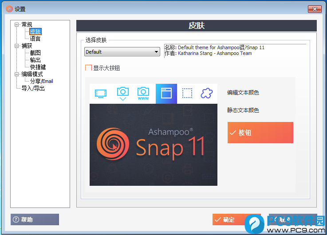Screen dimensions: 327x235
Task: Click the 编辑文本颜色 label
Action: click(x=243, y=93)
